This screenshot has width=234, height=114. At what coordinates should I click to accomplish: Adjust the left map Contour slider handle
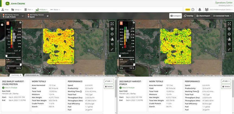point(6,56)
